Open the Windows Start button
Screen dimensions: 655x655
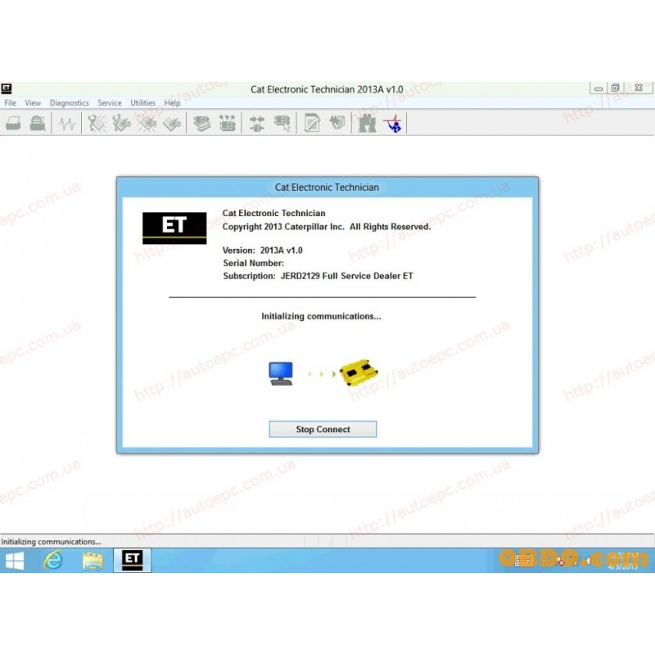(x=15, y=561)
